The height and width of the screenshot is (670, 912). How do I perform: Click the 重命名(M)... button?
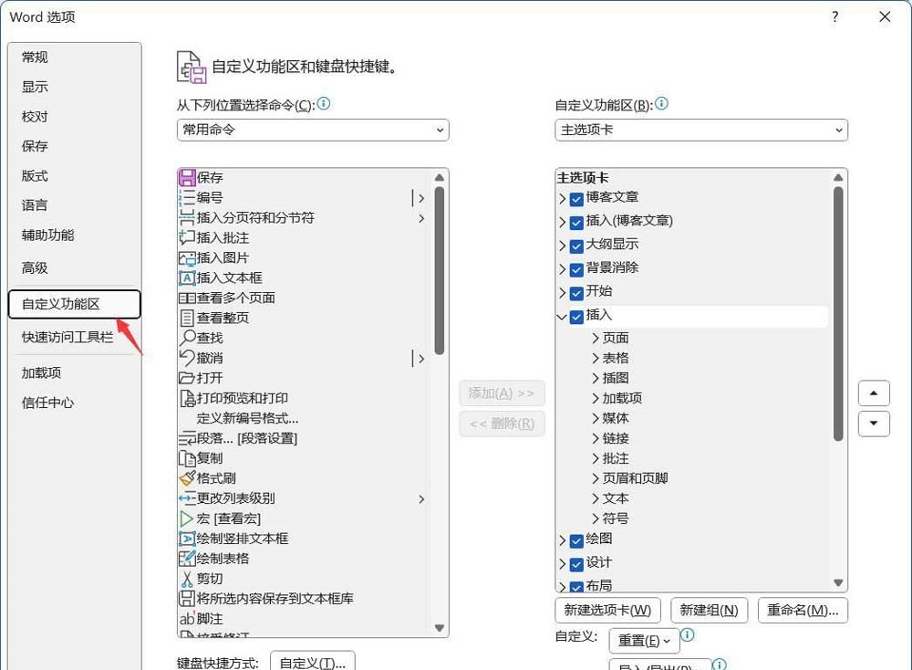point(803,610)
